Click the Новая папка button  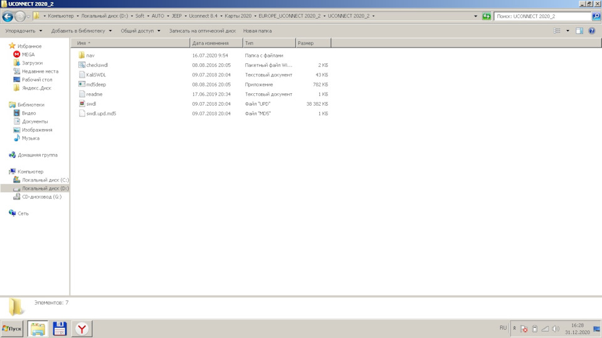[x=257, y=31]
